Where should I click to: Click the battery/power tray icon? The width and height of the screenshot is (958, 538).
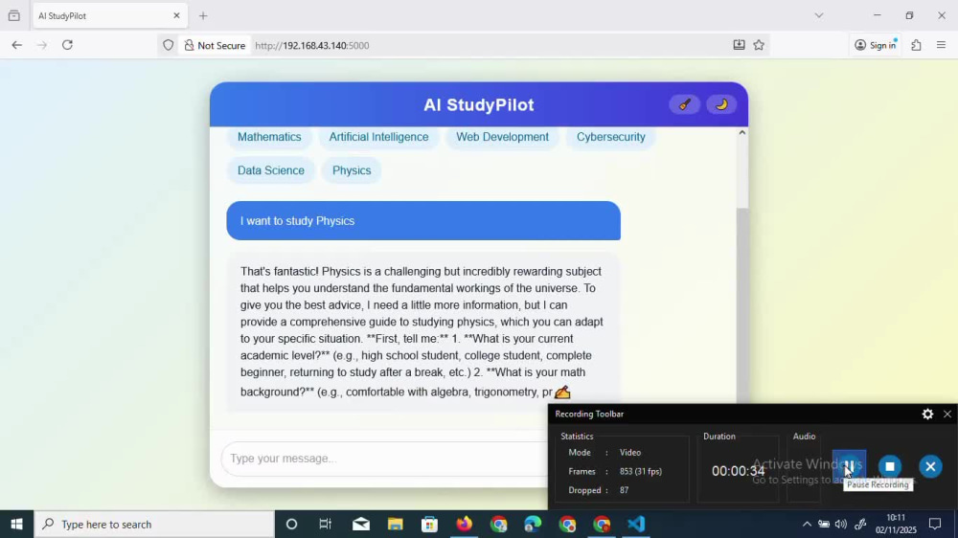[x=824, y=524]
